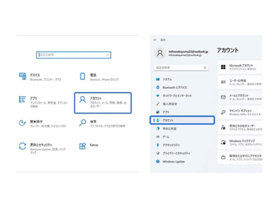Open 更新とセキュリティ (Update & Security) icon

pos(22,145)
